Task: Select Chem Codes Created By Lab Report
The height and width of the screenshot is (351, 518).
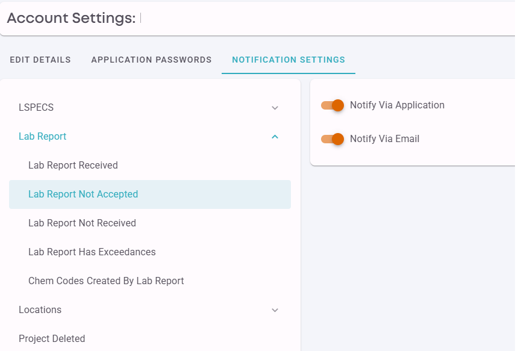Action: pyautogui.click(x=150, y=281)
